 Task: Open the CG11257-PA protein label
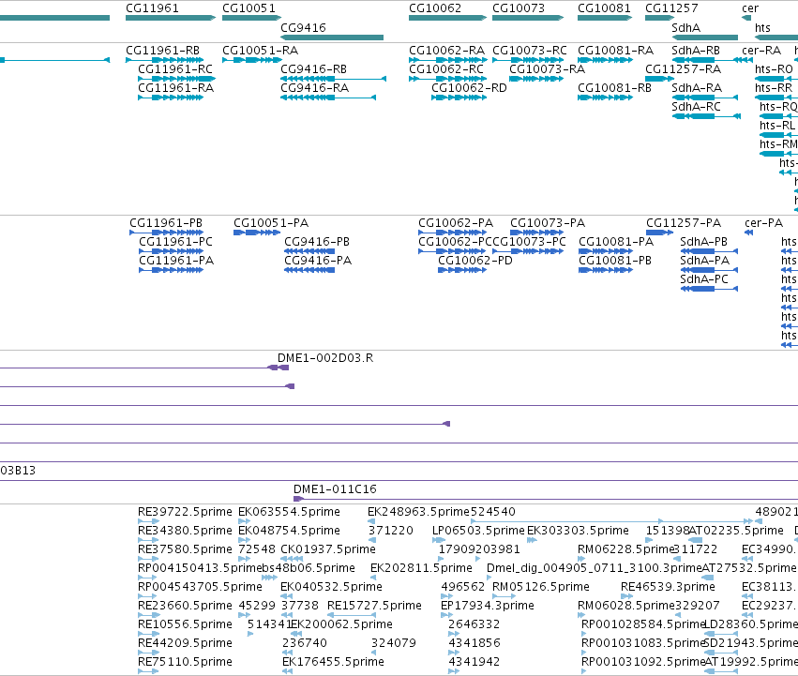coord(684,223)
